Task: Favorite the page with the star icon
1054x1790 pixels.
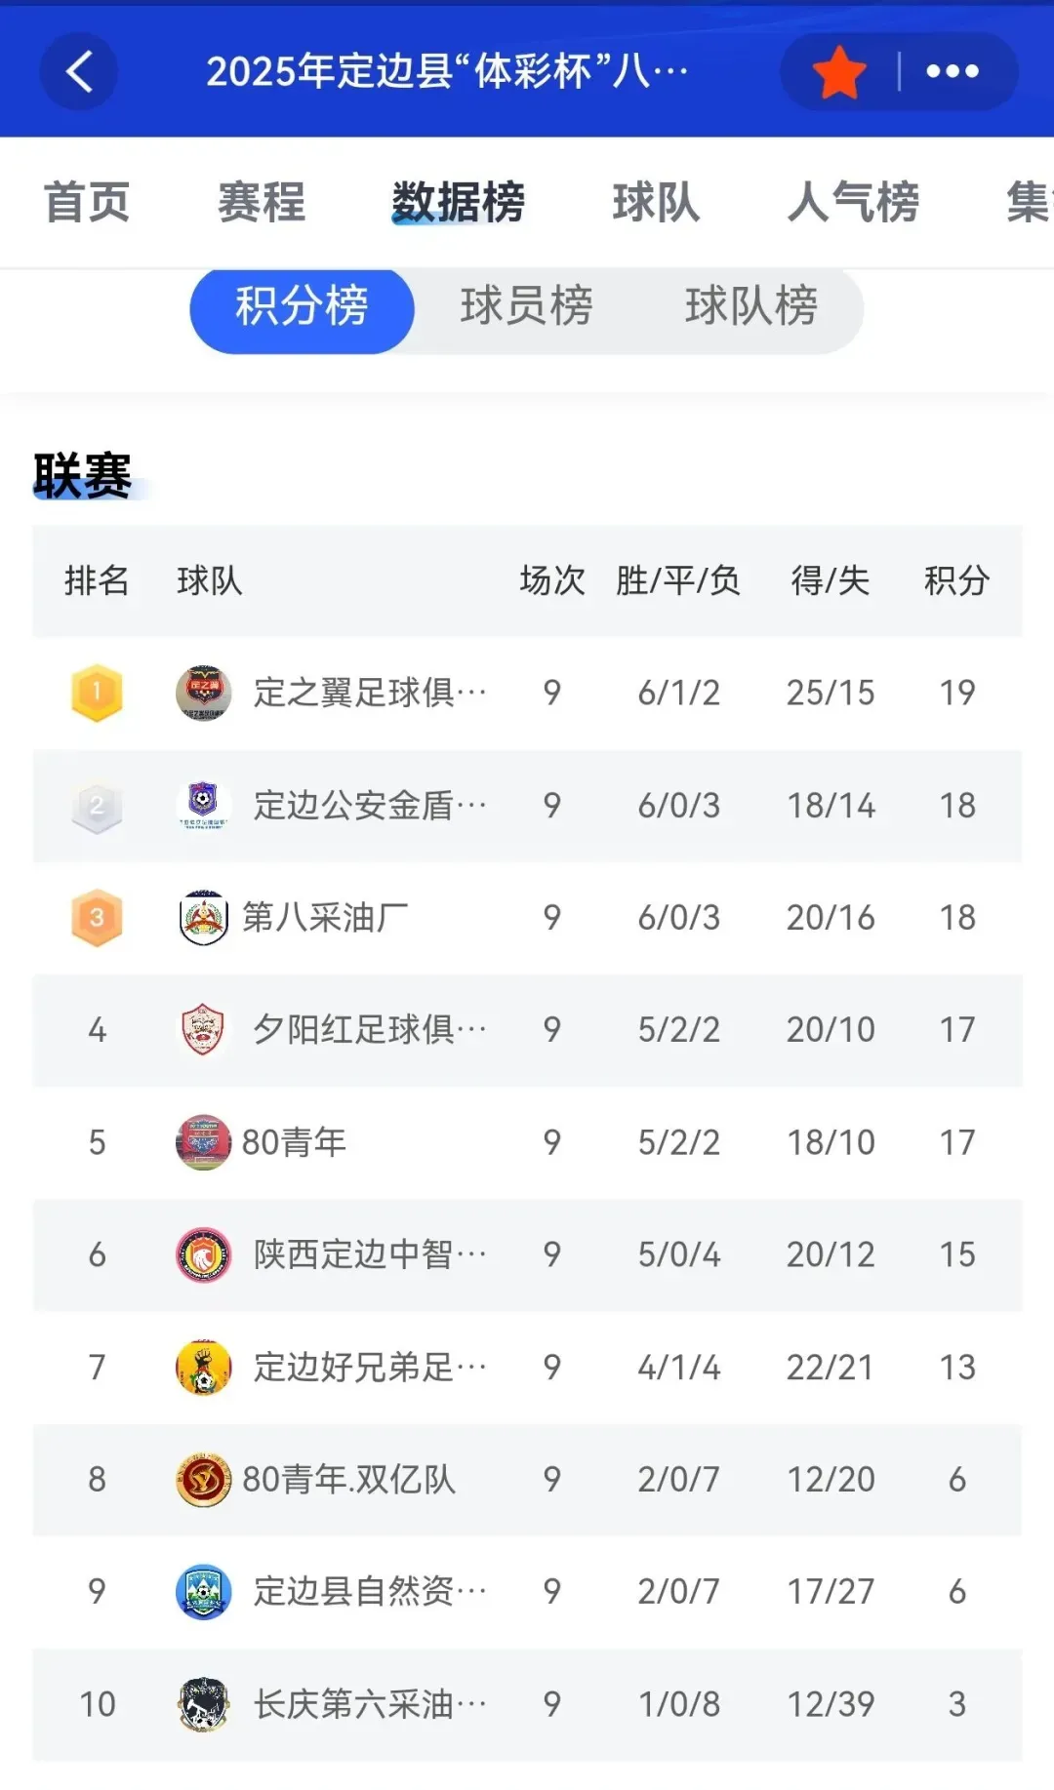Action: [839, 72]
